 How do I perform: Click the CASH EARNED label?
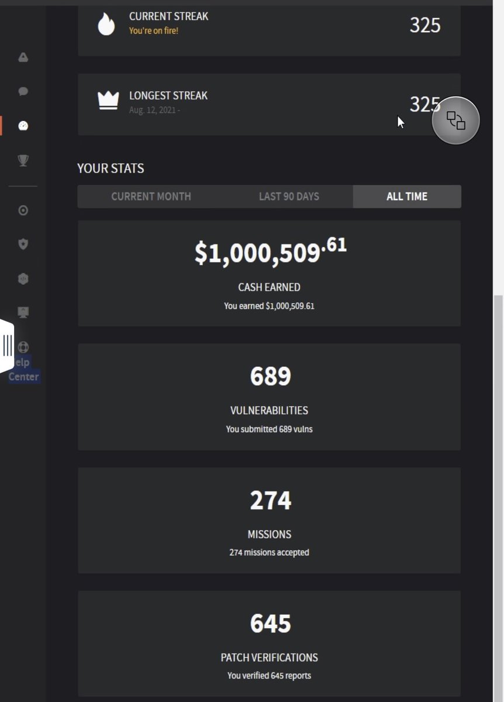coord(269,287)
